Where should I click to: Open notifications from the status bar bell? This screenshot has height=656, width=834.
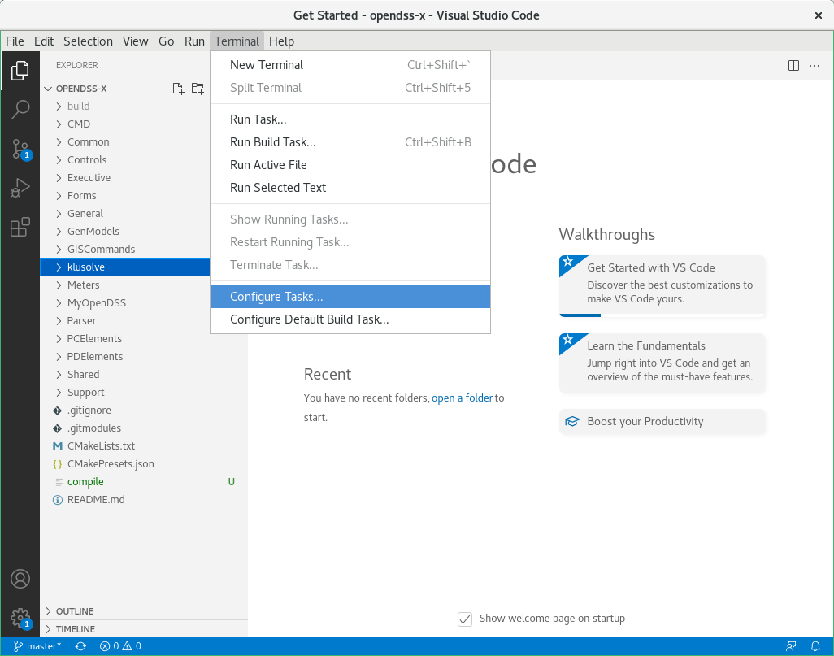coord(816,646)
